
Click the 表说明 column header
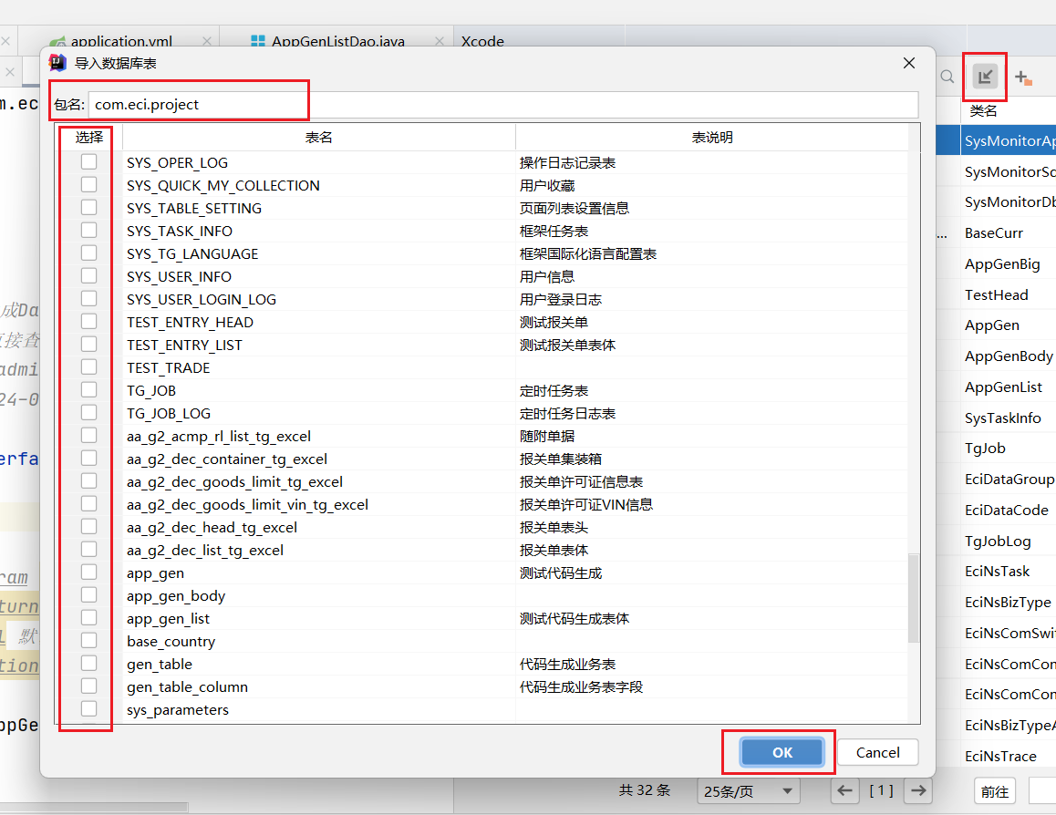tap(712, 138)
